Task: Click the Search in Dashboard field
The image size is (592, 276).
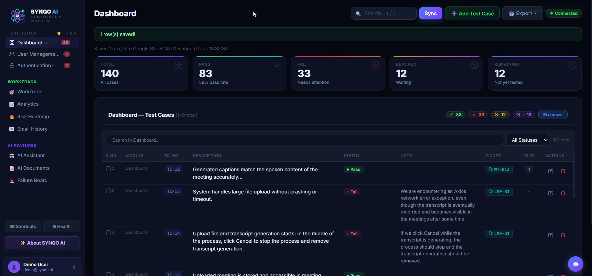Action: [x=305, y=140]
